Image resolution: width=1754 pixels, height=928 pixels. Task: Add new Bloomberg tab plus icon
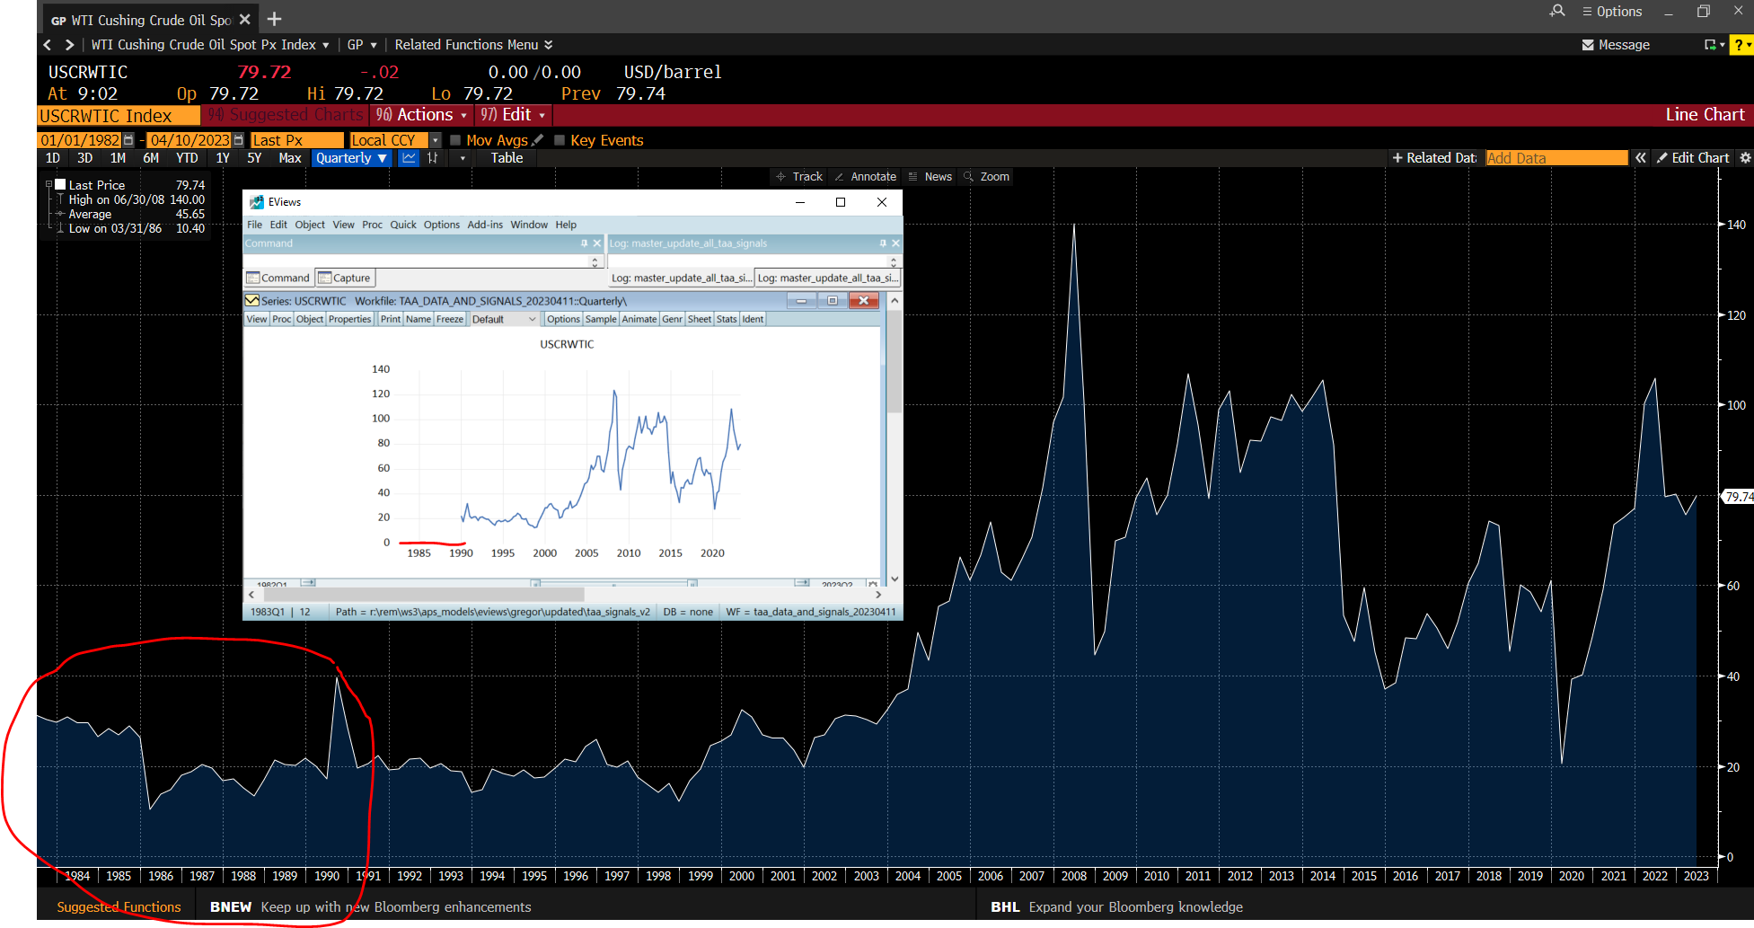(275, 19)
